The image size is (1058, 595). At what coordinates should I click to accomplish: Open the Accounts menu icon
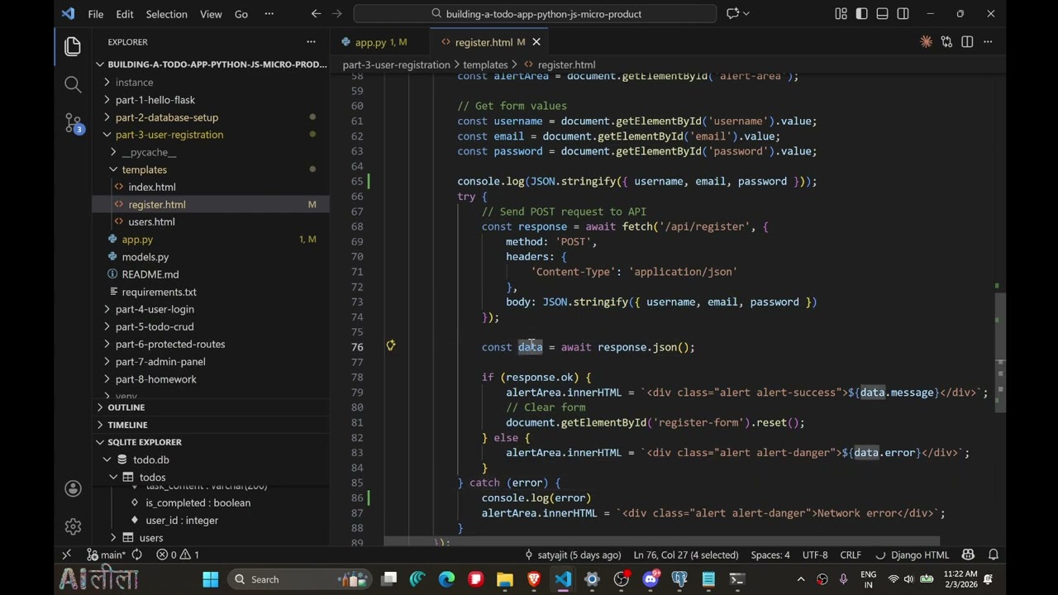[73, 489]
